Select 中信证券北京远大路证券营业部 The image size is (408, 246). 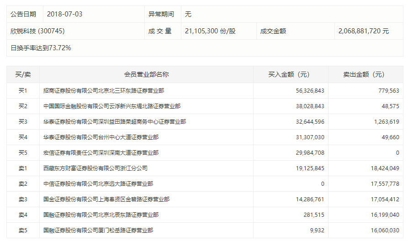point(98,184)
